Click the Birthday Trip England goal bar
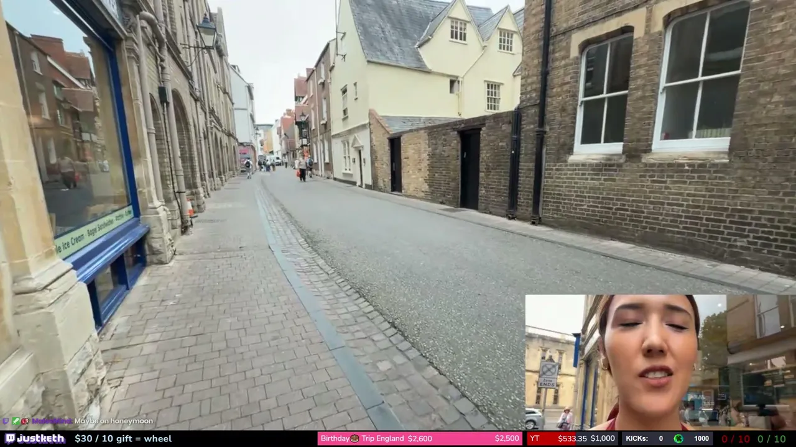The height and width of the screenshot is (447, 796). 420,439
